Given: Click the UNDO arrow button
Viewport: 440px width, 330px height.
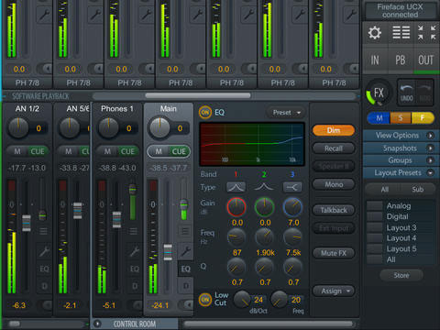Looking at the screenshot, I should [406, 93].
